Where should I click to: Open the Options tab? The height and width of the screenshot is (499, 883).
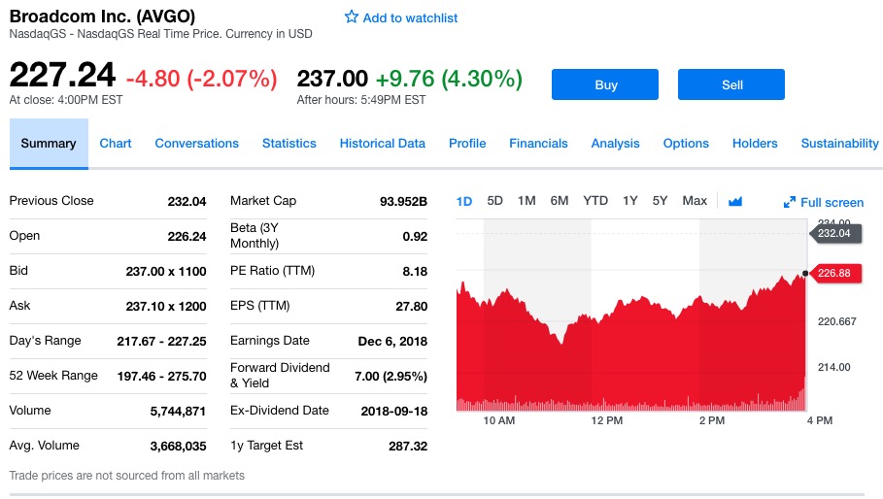686,144
